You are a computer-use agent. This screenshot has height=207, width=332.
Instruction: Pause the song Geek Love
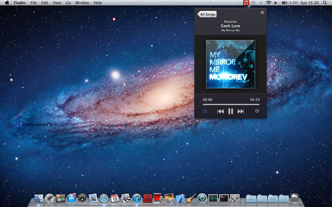coord(231,111)
